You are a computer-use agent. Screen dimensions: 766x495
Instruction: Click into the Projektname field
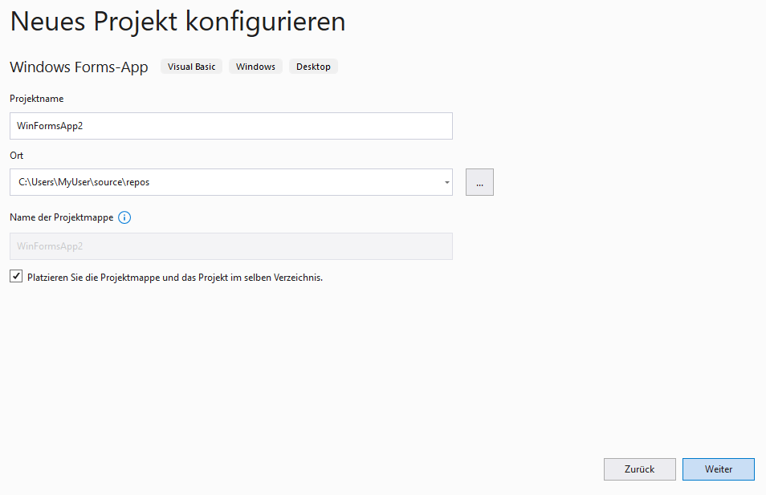pos(231,126)
